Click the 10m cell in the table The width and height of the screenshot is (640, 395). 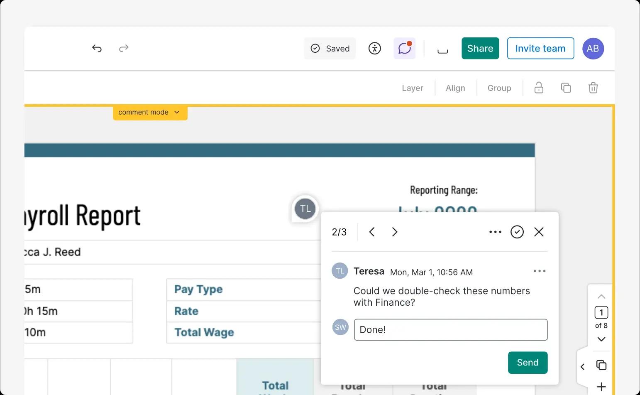coord(78,333)
